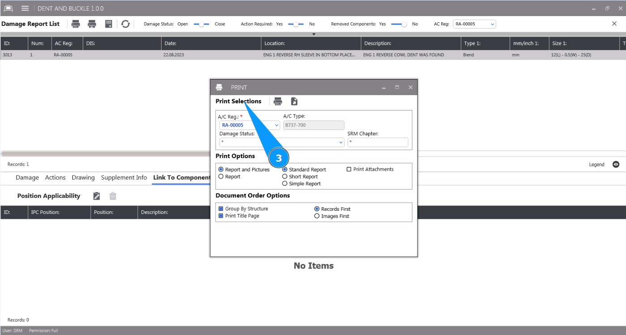Choose Short Report format
The width and height of the screenshot is (626, 335).
coord(300,177)
